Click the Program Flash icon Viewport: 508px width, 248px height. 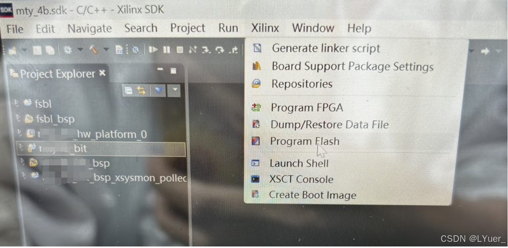pyautogui.click(x=256, y=141)
